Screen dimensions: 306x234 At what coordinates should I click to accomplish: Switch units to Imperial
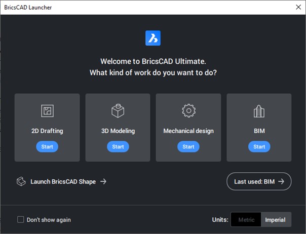[276, 219]
